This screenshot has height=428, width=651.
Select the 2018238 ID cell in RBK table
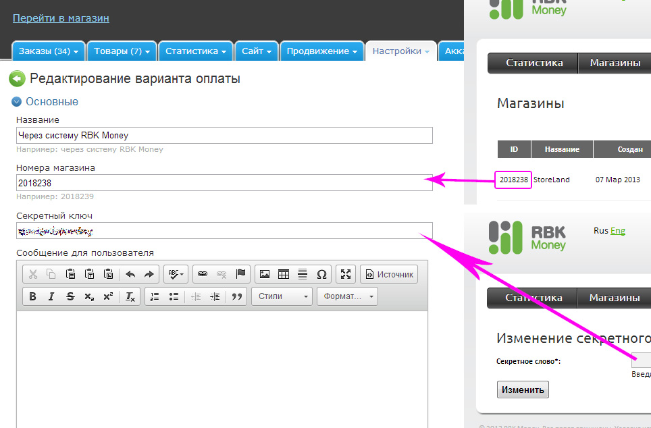click(x=514, y=180)
